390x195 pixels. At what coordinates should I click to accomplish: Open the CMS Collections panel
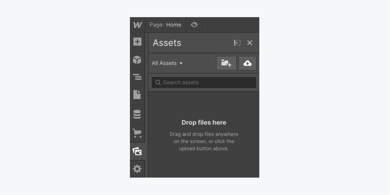tap(137, 114)
